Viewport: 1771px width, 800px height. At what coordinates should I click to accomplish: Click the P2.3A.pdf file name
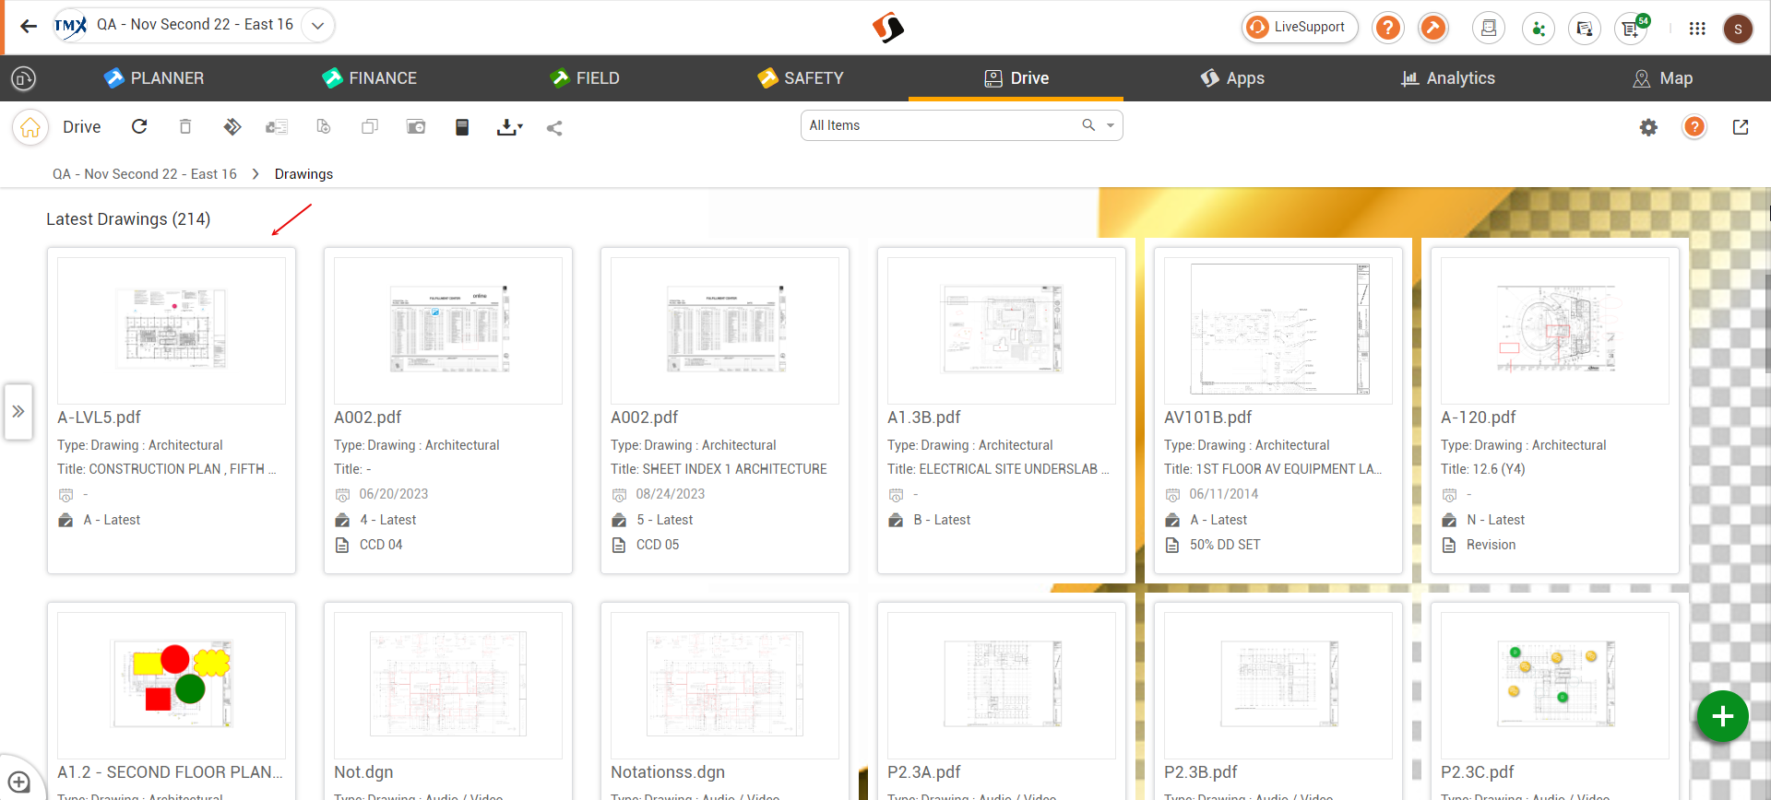(x=924, y=772)
